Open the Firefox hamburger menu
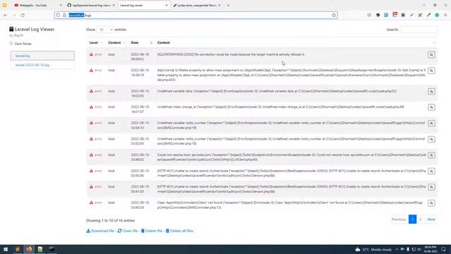Screen dimensions: 451x254 point(445,15)
